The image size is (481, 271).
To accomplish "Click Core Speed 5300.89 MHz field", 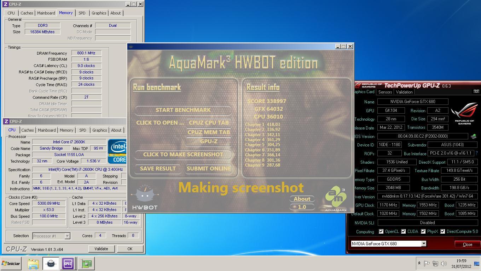I will 49,203.
